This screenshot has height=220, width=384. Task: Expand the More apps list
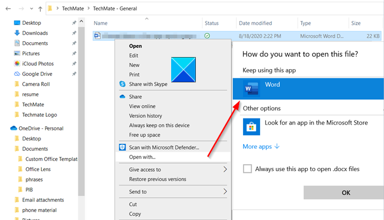[261, 146]
